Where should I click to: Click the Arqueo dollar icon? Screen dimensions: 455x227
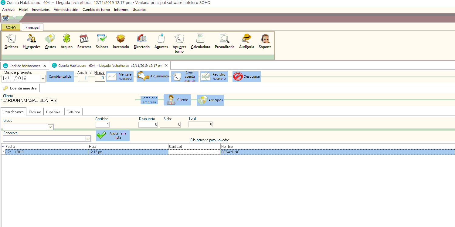click(x=66, y=41)
